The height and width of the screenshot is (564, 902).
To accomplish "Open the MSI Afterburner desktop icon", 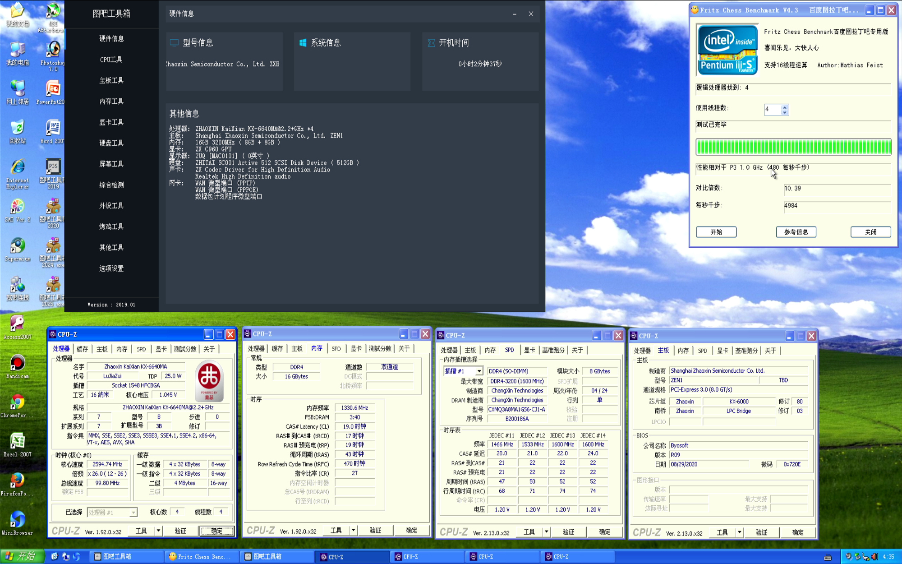I will coord(53,17).
